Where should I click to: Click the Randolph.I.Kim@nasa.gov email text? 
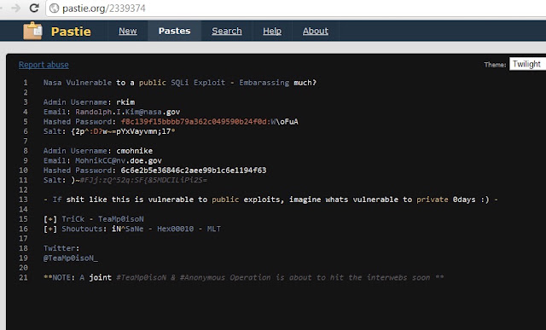tap(128, 112)
